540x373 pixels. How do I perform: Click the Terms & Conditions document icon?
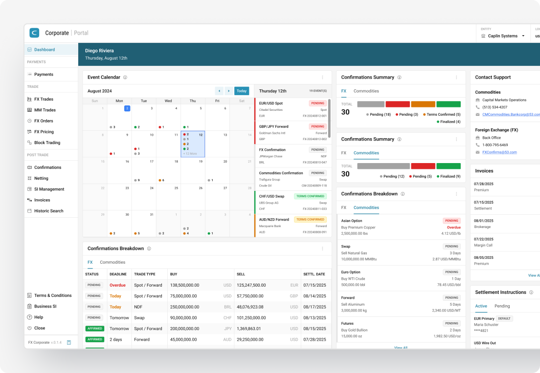click(x=29, y=295)
